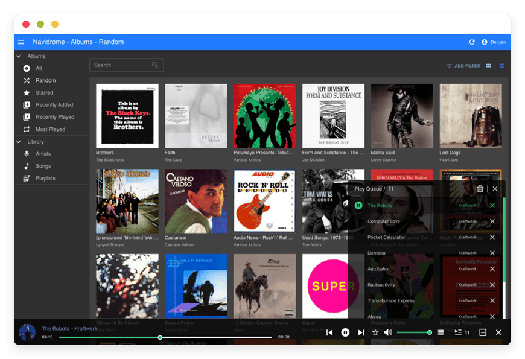Open the Audio News Rock'n'Roll cover
This screenshot has height=359, width=525.
264,201
